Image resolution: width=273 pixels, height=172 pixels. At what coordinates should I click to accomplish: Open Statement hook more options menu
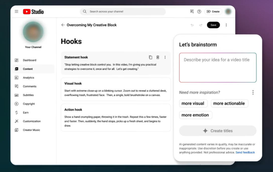point(165,57)
